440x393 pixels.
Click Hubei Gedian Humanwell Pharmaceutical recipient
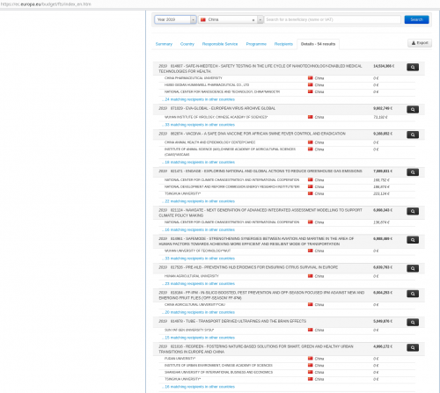[x=207, y=85]
